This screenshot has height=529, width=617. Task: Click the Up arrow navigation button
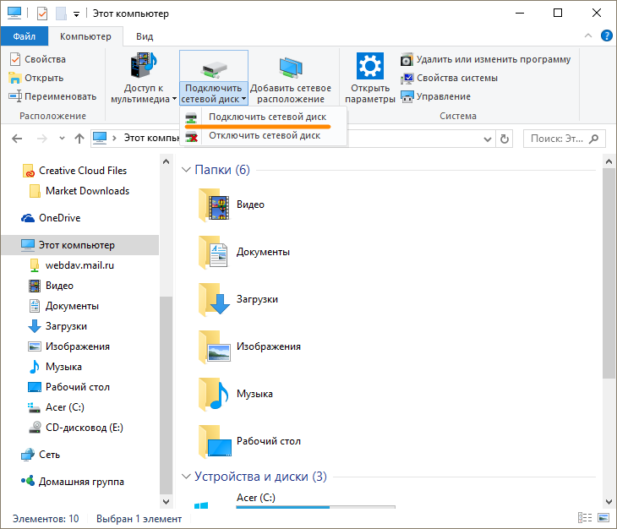coord(79,138)
